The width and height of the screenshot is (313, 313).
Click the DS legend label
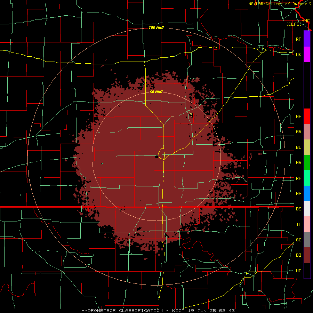point(299,209)
